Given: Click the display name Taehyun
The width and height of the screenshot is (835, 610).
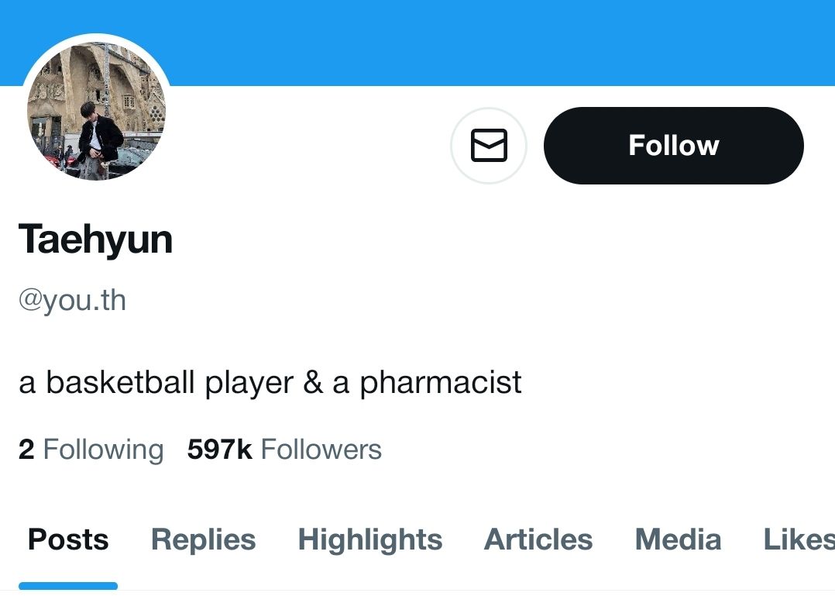Looking at the screenshot, I should tap(95, 239).
